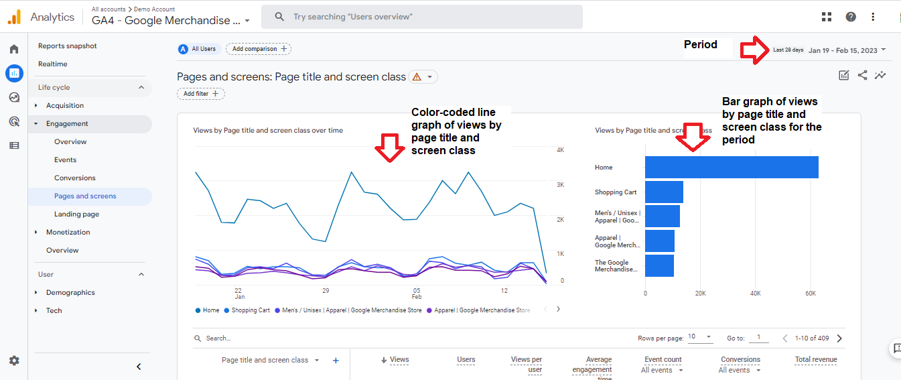Screen dimensions: 901x380
Task: Open Admin settings gear icon
Action: (x=14, y=361)
